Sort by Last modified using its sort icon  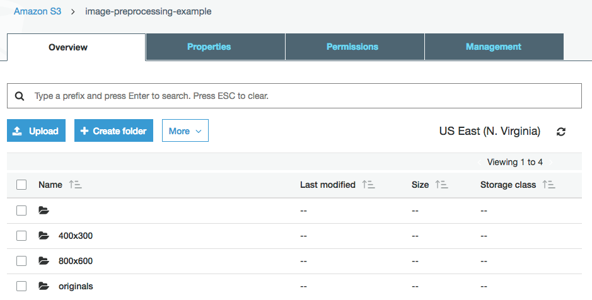(x=369, y=185)
